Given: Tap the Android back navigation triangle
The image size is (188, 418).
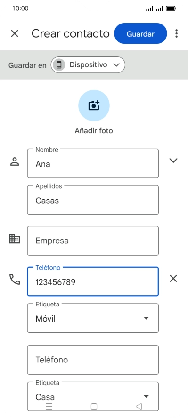Looking at the screenshot, I should tap(139, 406).
